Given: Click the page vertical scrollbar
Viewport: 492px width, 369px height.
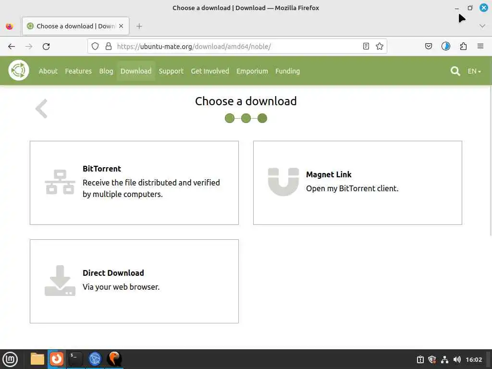Looking at the screenshot, I should point(490,160).
